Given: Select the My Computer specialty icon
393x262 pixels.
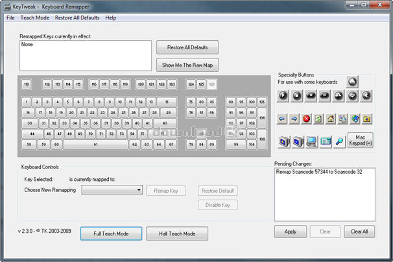Looking at the screenshot, I should pos(311,141).
